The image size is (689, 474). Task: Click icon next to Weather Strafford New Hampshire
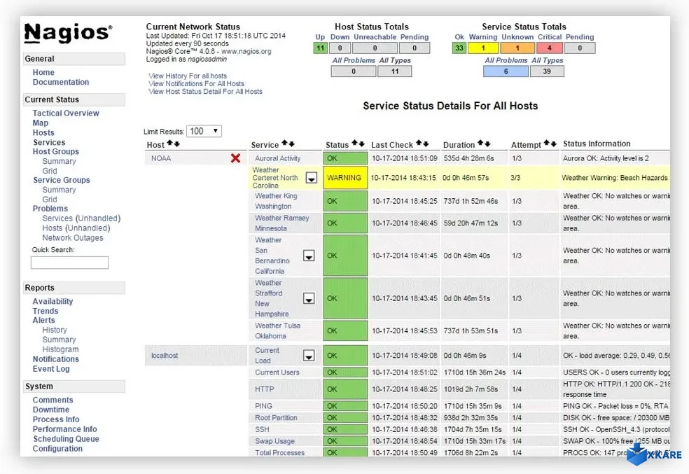coord(309,299)
